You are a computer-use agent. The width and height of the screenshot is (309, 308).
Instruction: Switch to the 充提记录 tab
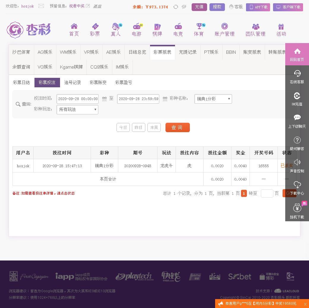(x=187, y=52)
